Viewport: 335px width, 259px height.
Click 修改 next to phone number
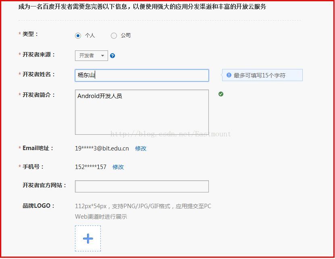pos(118,167)
